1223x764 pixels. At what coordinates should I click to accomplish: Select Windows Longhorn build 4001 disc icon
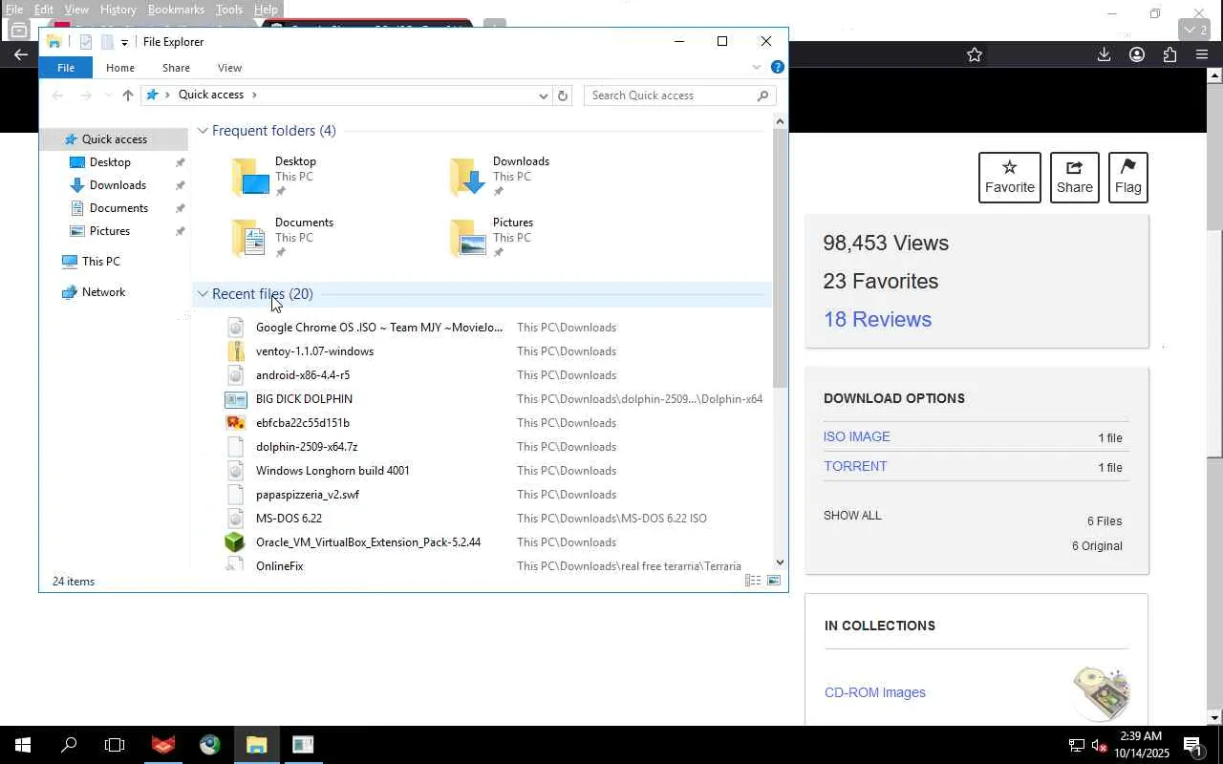tap(235, 471)
